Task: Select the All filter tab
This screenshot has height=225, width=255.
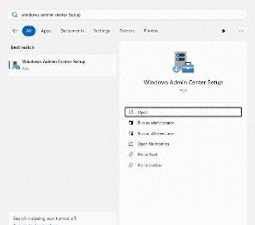Action: (x=29, y=31)
